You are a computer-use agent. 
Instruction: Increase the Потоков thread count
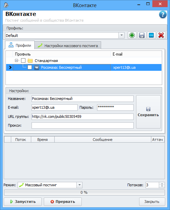click(162, 184)
